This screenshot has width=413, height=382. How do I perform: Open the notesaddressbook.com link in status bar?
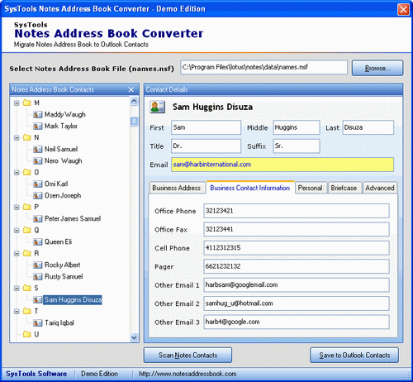[x=188, y=374]
